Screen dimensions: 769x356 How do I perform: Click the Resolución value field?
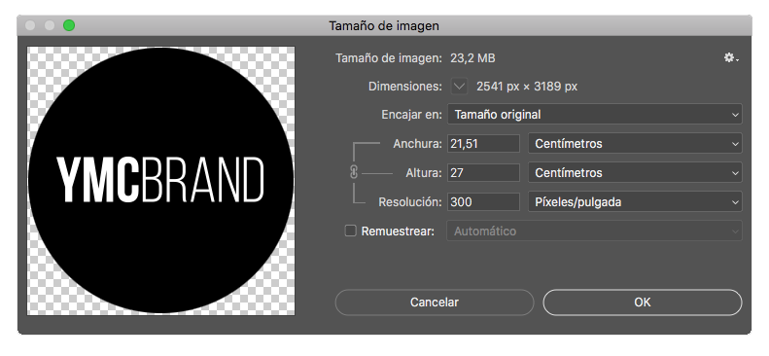click(x=483, y=202)
